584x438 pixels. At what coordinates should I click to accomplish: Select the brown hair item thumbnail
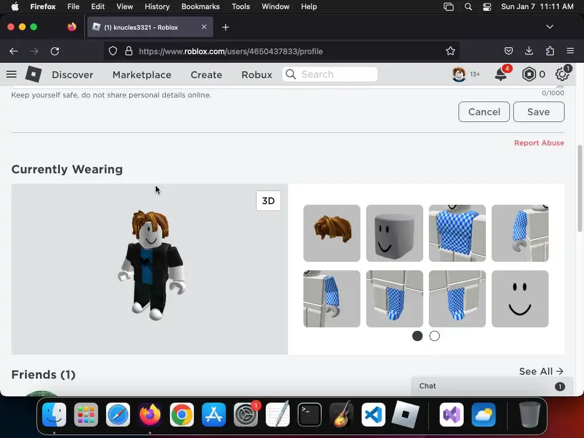331,233
